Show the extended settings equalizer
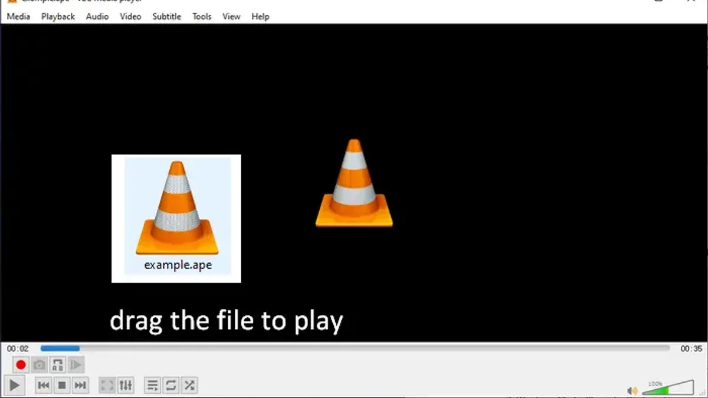708x398 pixels. click(126, 386)
